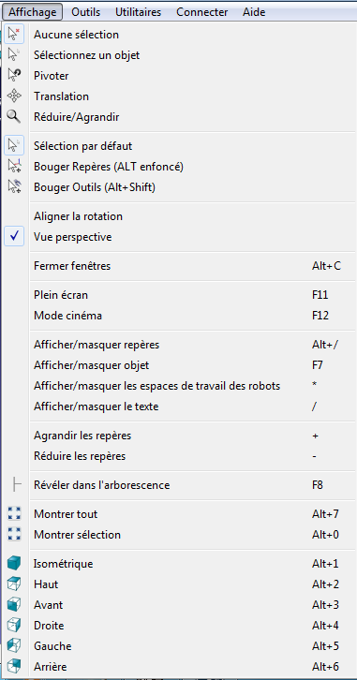Select the Pivoter rotate cursor icon
Image resolution: width=357 pixels, height=680 pixels.
click(14, 76)
